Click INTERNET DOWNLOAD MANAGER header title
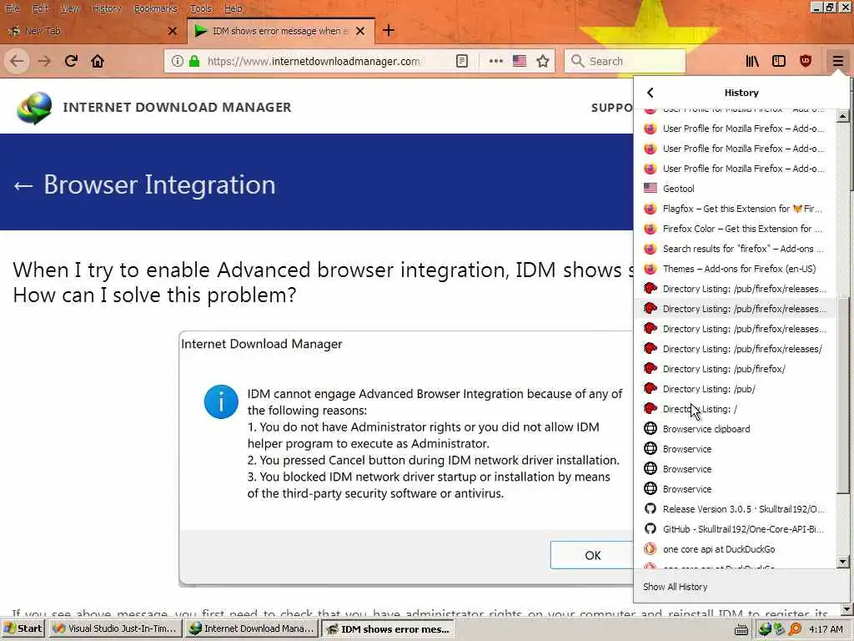This screenshot has height=641, width=854. [177, 108]
